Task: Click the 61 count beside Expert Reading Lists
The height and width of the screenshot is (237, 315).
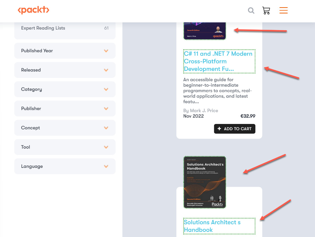Action: pos(106,28)
